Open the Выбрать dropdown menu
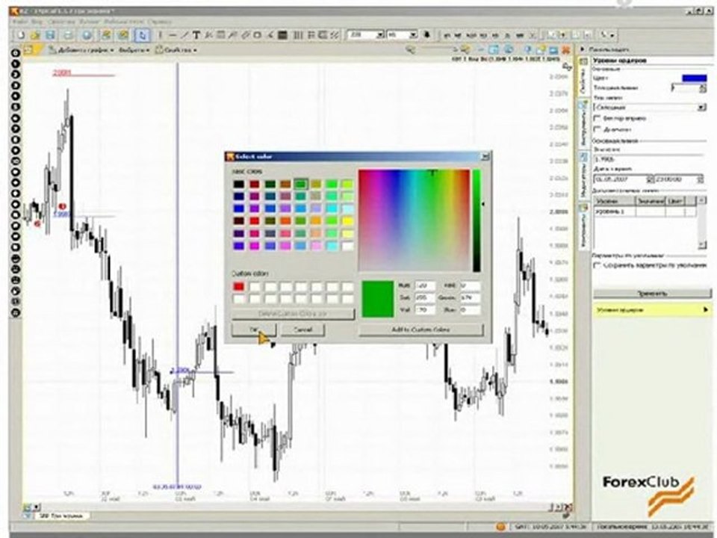This screenshot has height=538, width=717. (x=134, y=50)
